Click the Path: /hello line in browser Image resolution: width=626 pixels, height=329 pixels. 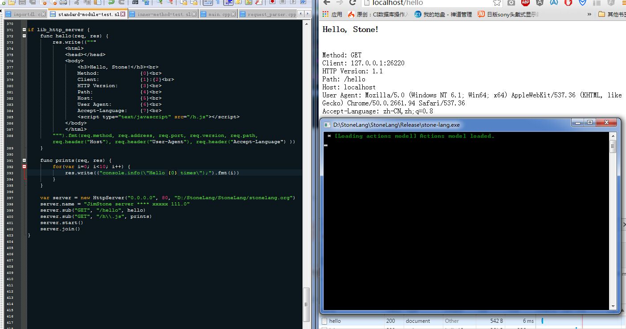(344, 79)
